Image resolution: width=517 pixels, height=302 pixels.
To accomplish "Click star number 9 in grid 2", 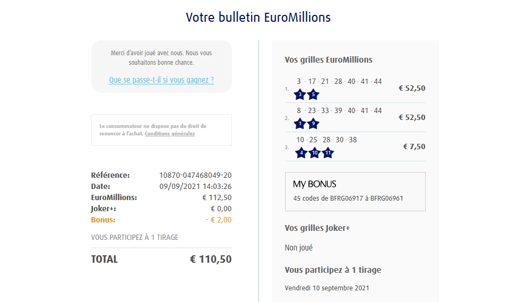I will 313,124.
